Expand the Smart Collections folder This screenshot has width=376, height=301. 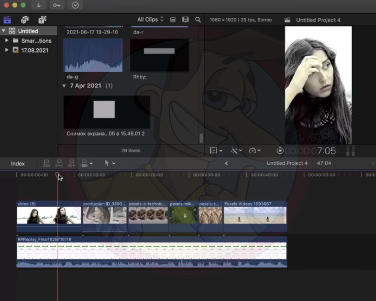pos(7,40)
